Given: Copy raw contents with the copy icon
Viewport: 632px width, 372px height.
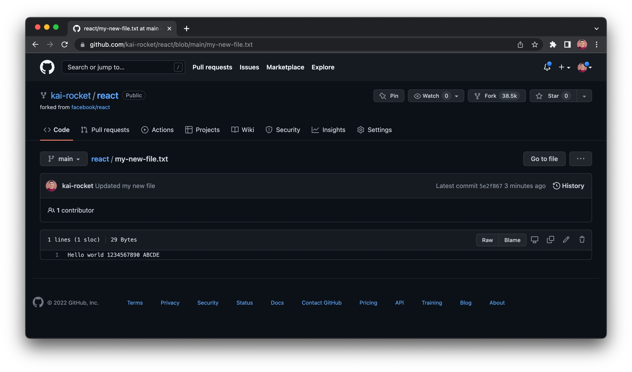Looking at the screenshot, I should [x=550, y=240].
